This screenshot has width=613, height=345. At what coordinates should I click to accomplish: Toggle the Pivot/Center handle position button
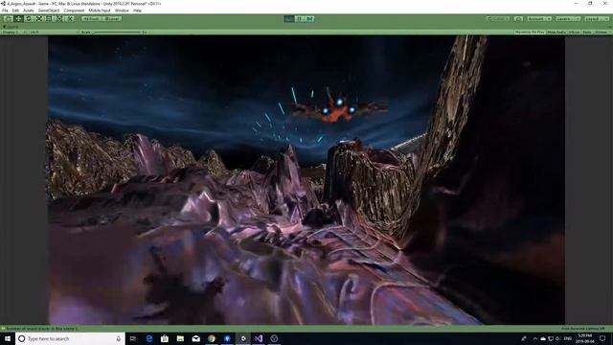(92, 19)
